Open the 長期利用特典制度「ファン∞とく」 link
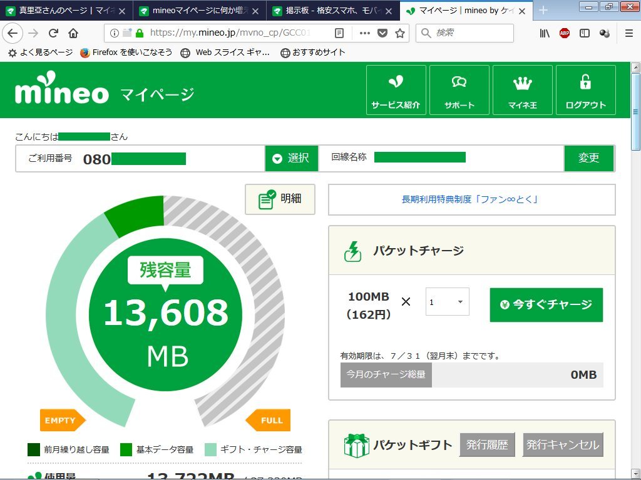Viewport: 641px width, 480px height. [x=471, y=200]
